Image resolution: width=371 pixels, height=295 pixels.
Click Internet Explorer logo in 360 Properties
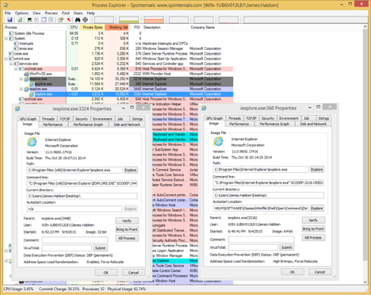click(218, 141)
